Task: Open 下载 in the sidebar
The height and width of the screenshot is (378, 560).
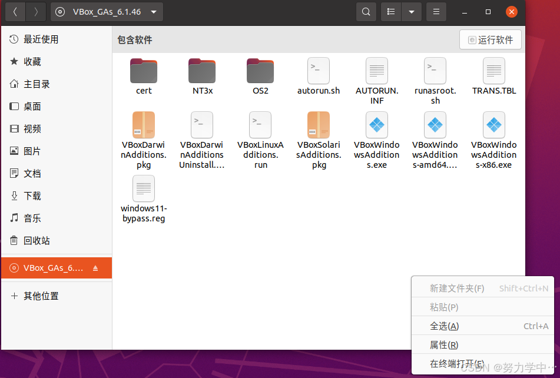Action: coord(57,196)
